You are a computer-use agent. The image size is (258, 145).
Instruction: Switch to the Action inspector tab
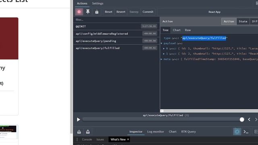click(229, 21)
